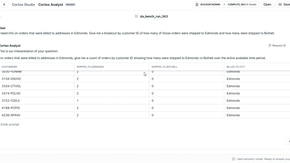Select customer row 4236-XPXAV

click(145, 115)
